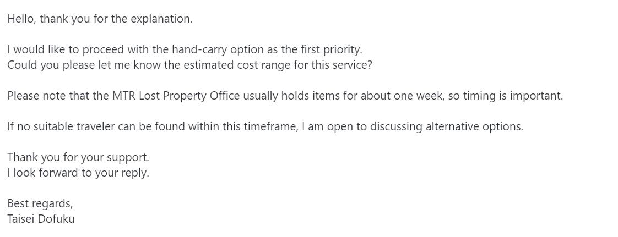Click the word "Hello" in the greeting

coord(21,19)
